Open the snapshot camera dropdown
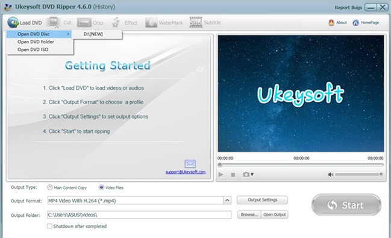This screenshot has height=238, width=391. 248,174
